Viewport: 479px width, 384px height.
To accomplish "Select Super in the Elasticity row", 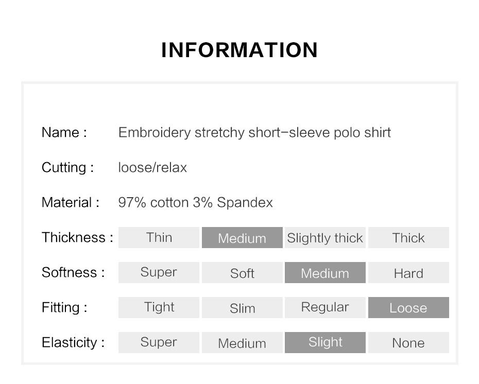I will (159, 342).
